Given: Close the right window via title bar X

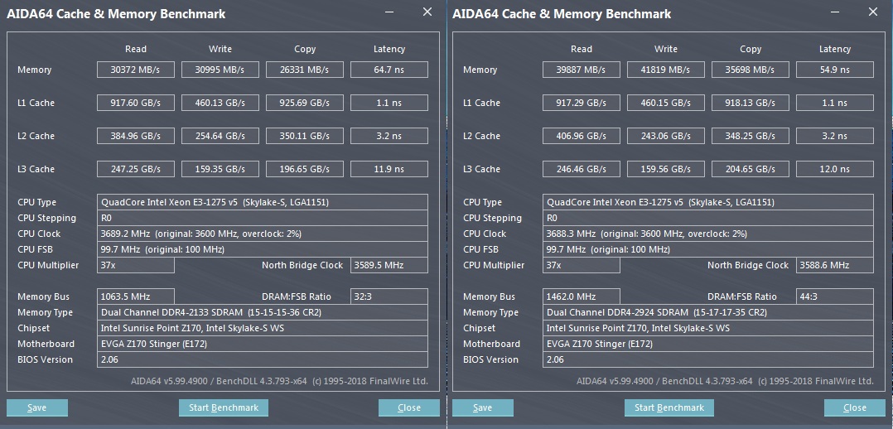Looking at the screenshot, I should 872,12.
